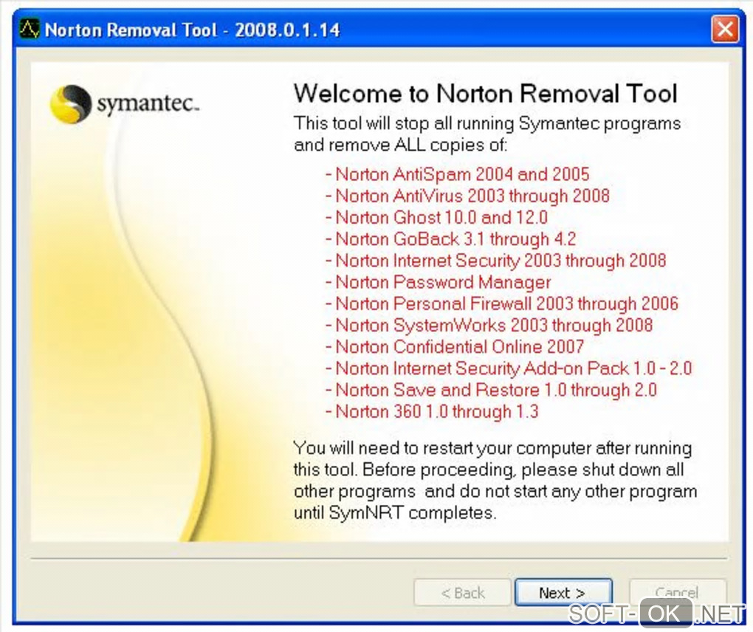Click the Next > button
The height and width of the screenshot is (632, 753).
coord(563,592)
